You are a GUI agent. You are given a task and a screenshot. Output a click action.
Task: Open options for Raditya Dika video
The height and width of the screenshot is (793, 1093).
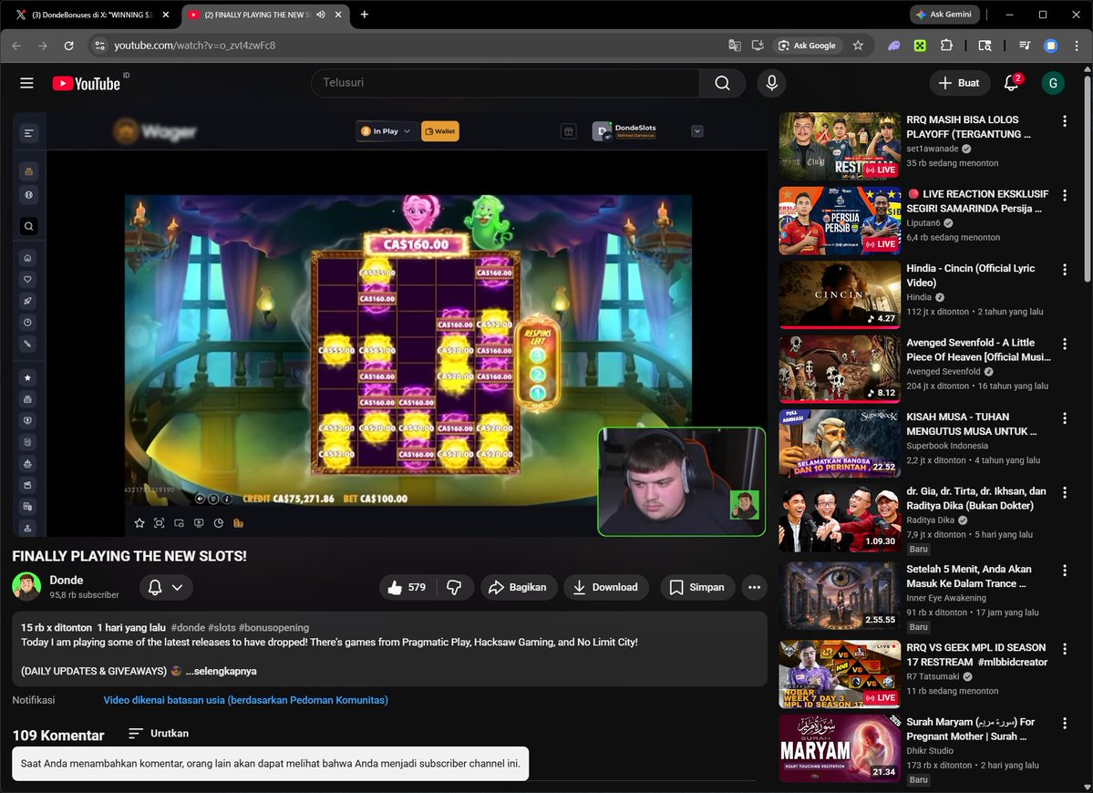tap(1065, 493)
